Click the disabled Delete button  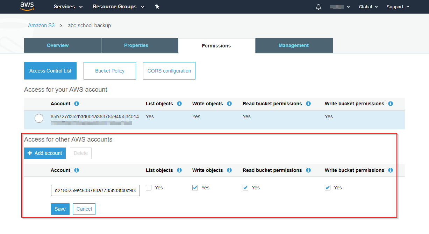[x=81, y=153]
